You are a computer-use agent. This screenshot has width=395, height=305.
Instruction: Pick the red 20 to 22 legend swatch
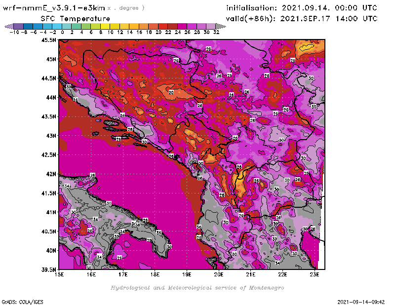[x=163, y=26]
